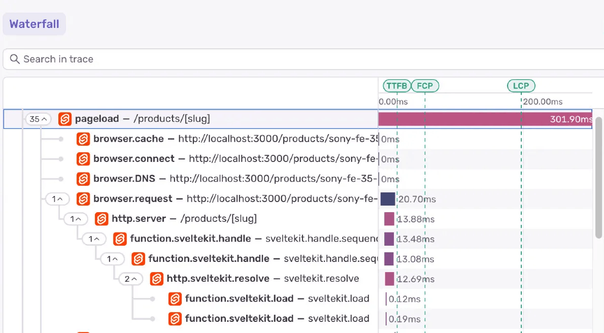
Task: Click the magnifying glass in the search bar
Action: point(14,59)
